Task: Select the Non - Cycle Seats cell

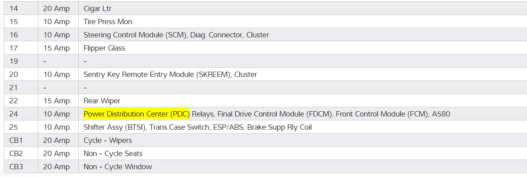Action: pos(113,153)
